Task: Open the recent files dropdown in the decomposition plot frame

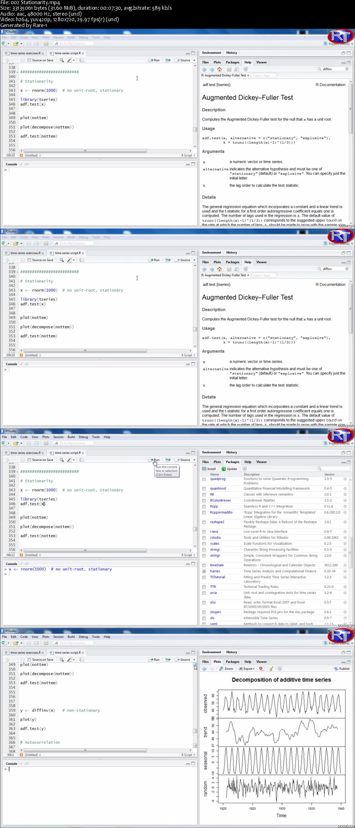Action: click(21, 643)
